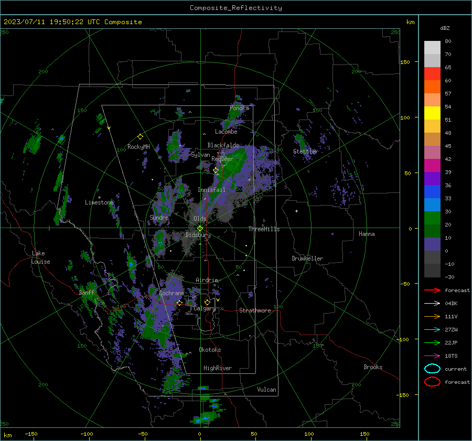Click the yellow diamond marker below RedDeer
Image resolution: width=472 pixels, height=441 pixels.
216,170
